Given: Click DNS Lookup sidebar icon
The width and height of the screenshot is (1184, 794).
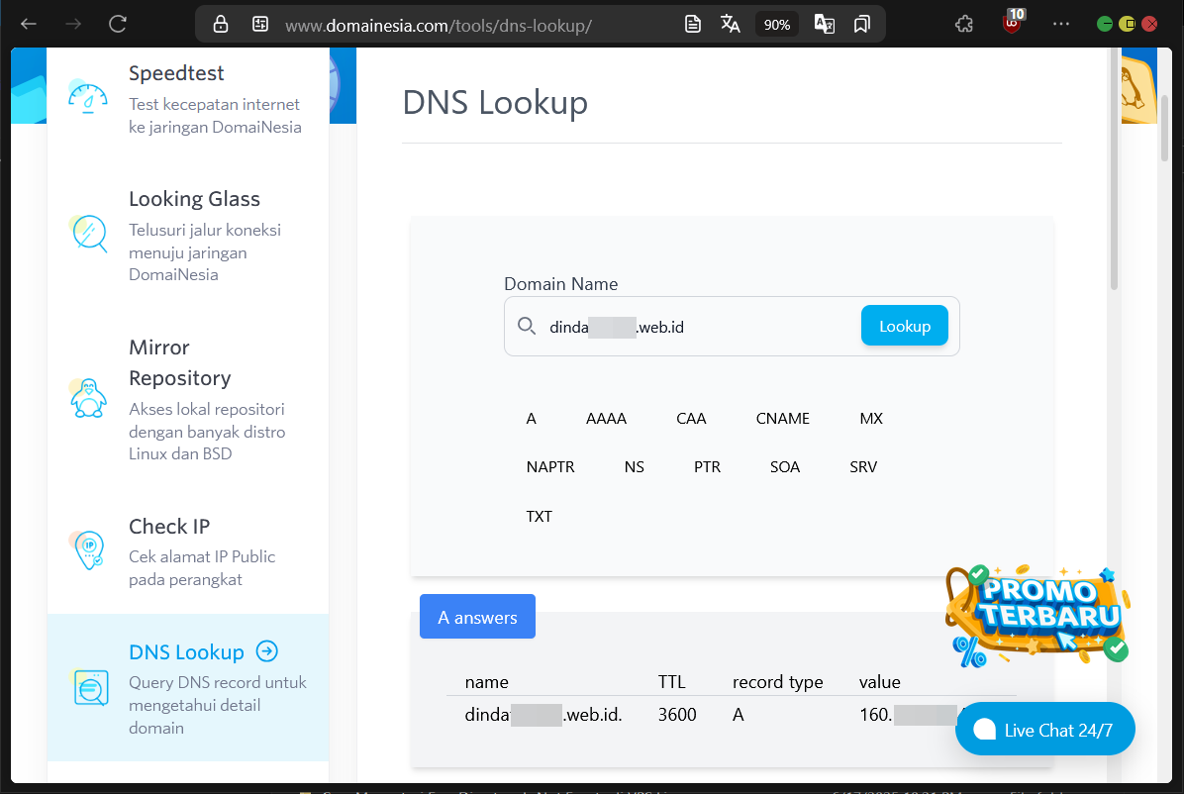Looking at the screenshot, I should pos(91,687).
